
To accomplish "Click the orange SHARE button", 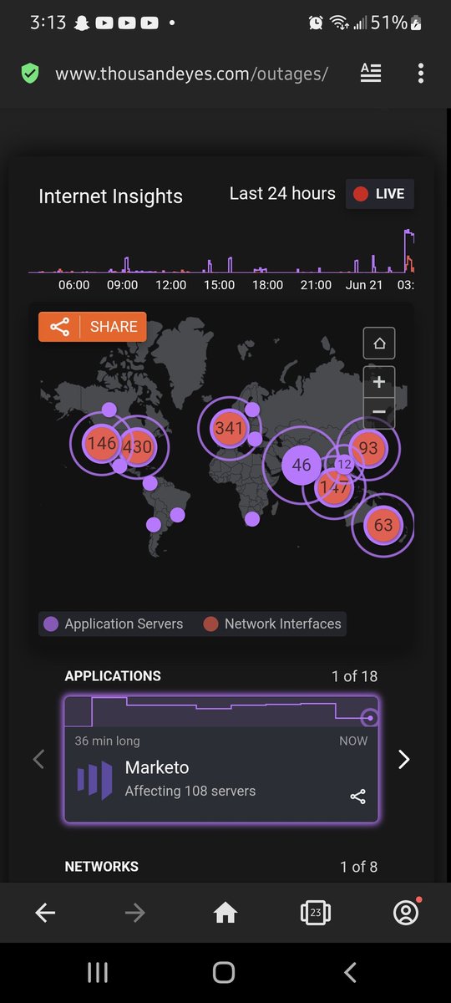I will tap(92, 327).
